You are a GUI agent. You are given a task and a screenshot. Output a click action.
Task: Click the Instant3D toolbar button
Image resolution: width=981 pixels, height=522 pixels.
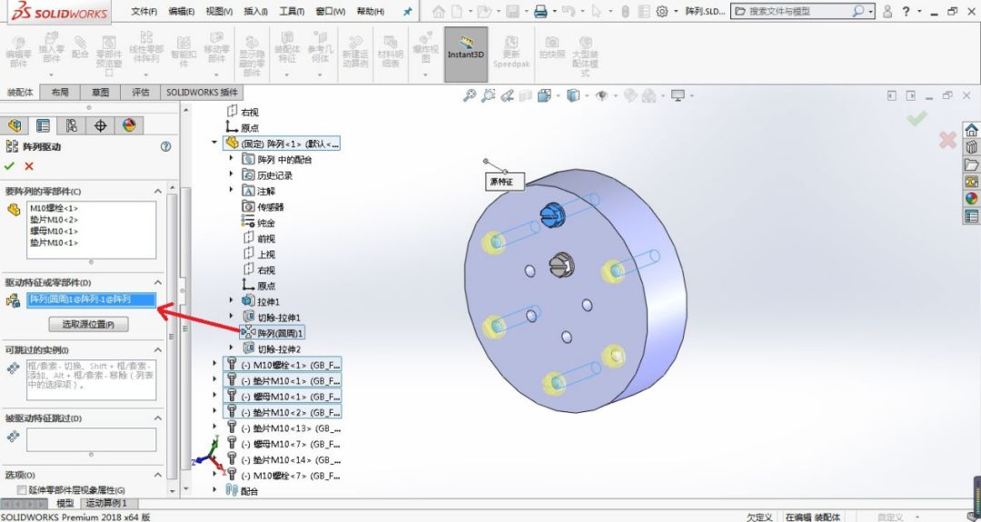click(466, 54)
